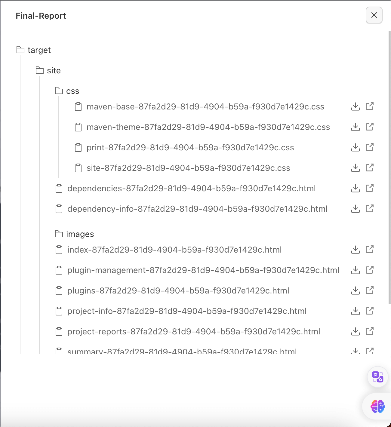Screen dimensions: 391x427
Task: Open site CSS file externally
Action: click(370, 168)
